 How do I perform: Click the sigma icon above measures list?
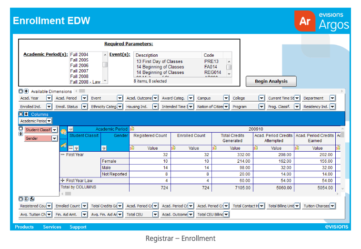click(26, 199)
